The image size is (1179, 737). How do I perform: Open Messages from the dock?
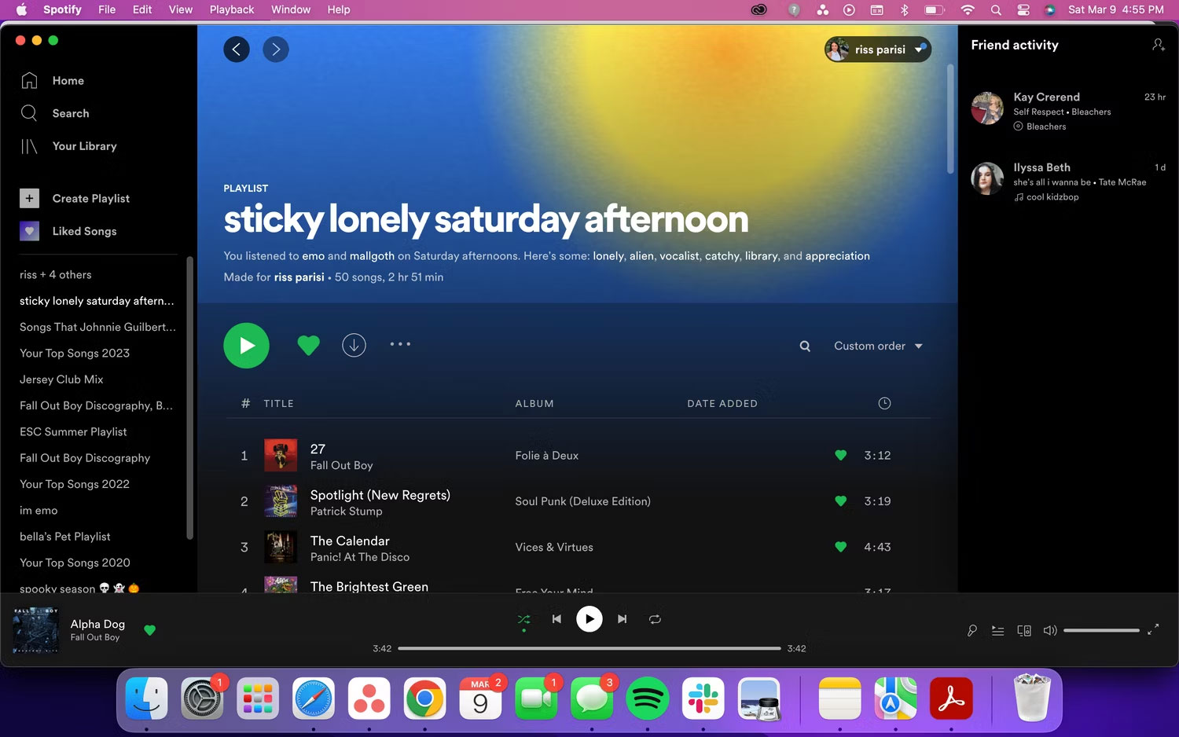coord(592,698)
